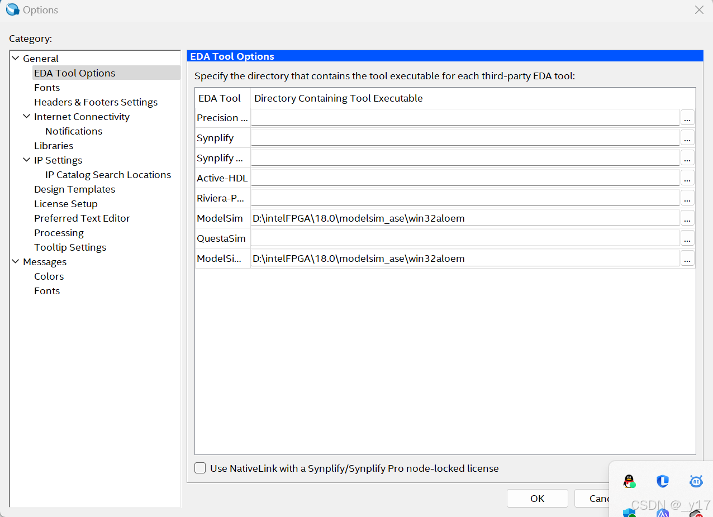This screenshot has width=713, height=517.
Task: Focus the plain Synplify directory field
Action: 465,138
